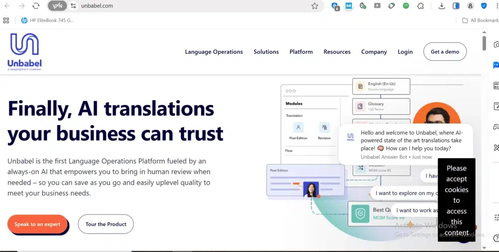Open the green circle extension icon
This screenshot has width=499, height=252.
pos(406,5)
